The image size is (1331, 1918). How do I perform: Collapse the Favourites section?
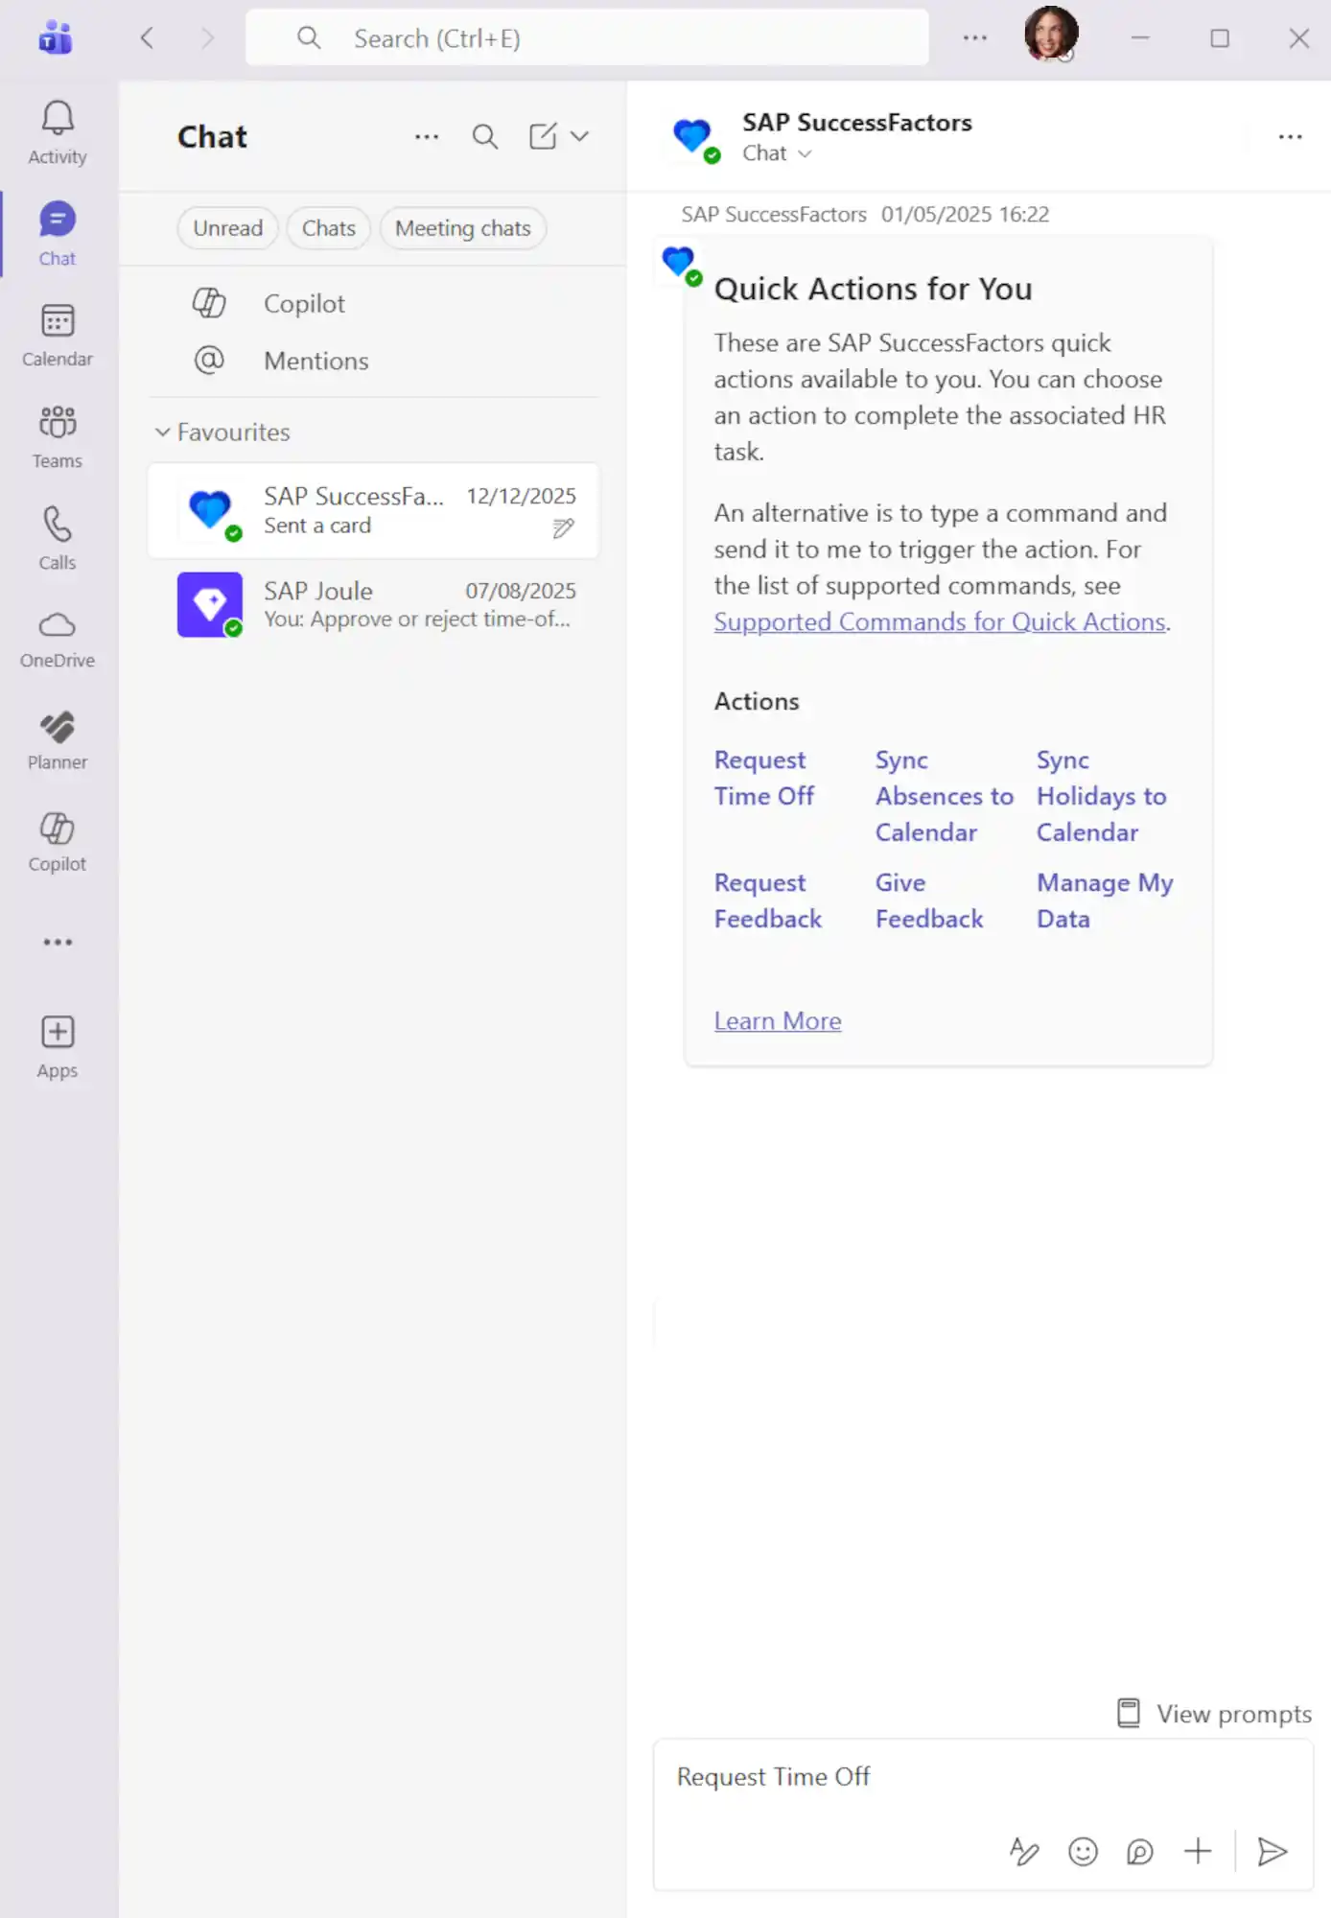coord(222,433)
